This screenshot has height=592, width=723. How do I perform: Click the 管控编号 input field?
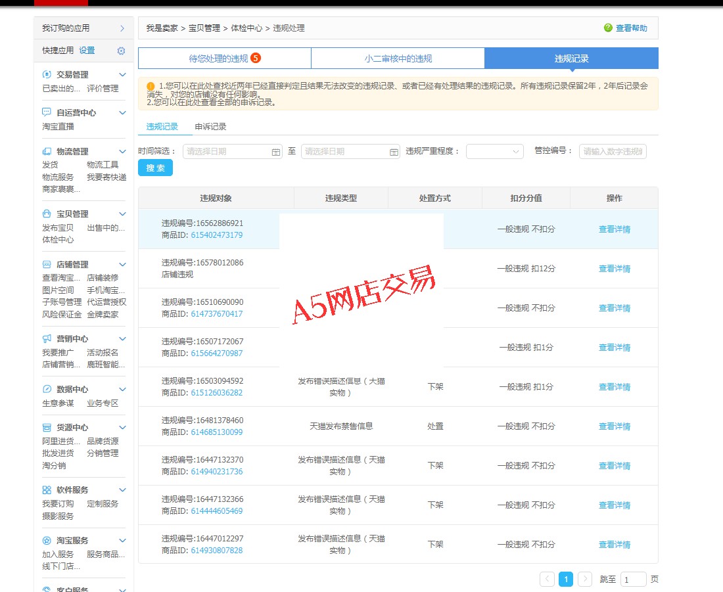(613, 151)
